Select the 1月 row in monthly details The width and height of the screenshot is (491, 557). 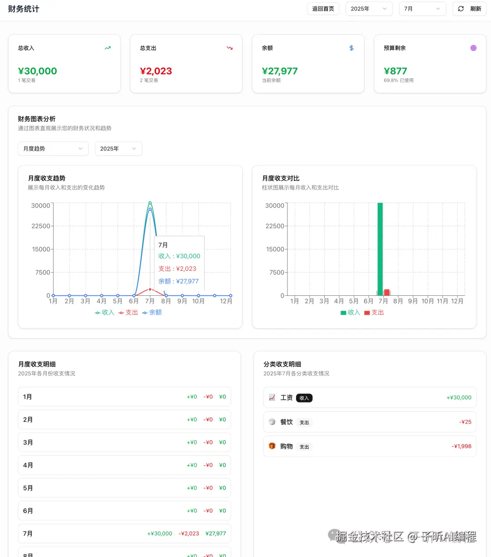click(125, 397)
